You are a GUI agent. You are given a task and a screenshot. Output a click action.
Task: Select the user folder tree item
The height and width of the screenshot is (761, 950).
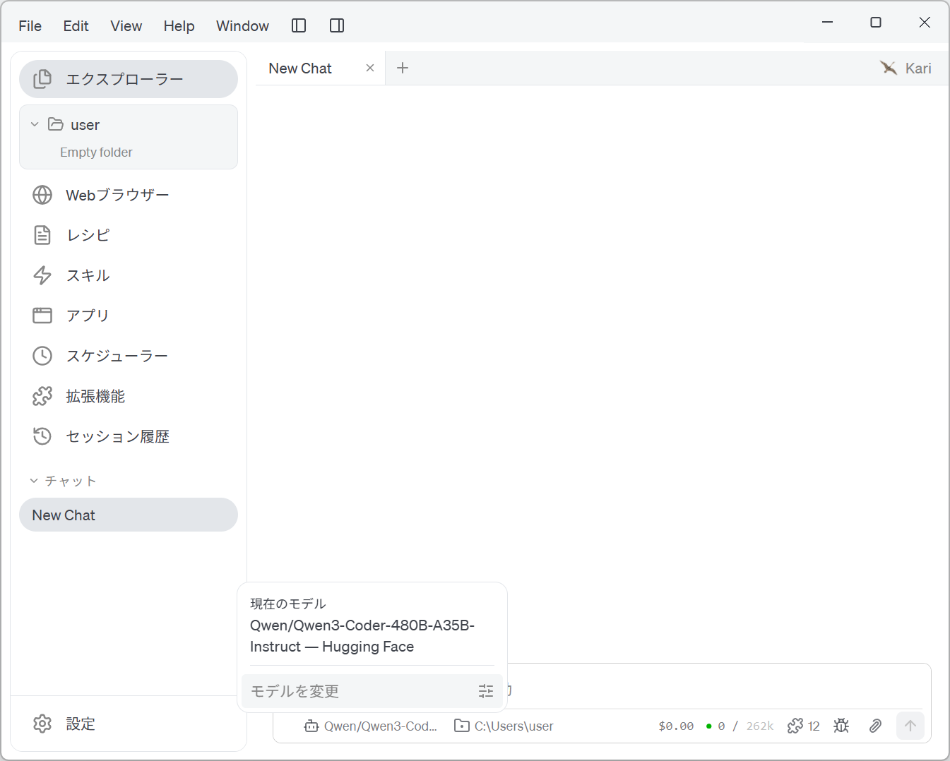pyautogui.click(x=129, y=125)
